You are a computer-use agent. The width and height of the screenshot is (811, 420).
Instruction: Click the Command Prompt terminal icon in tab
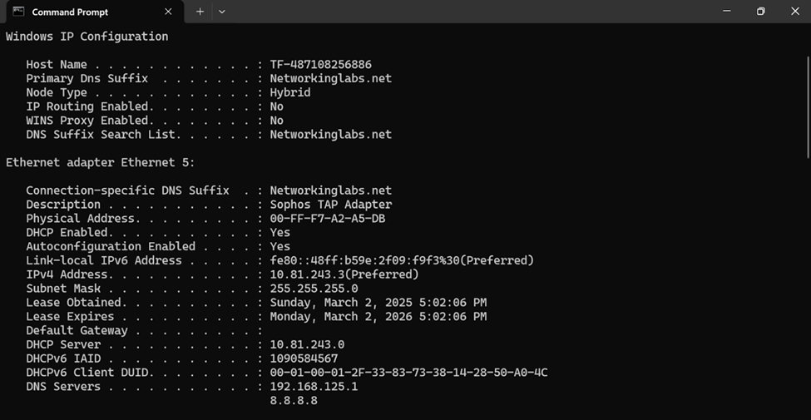tap(18, 12)
